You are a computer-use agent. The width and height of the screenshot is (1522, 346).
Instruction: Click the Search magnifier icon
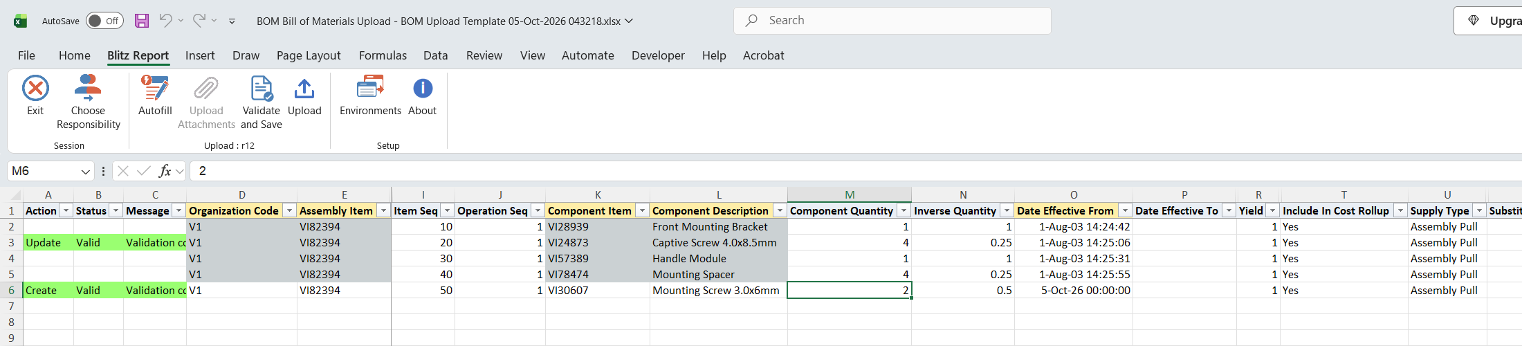tap(751, 21)
